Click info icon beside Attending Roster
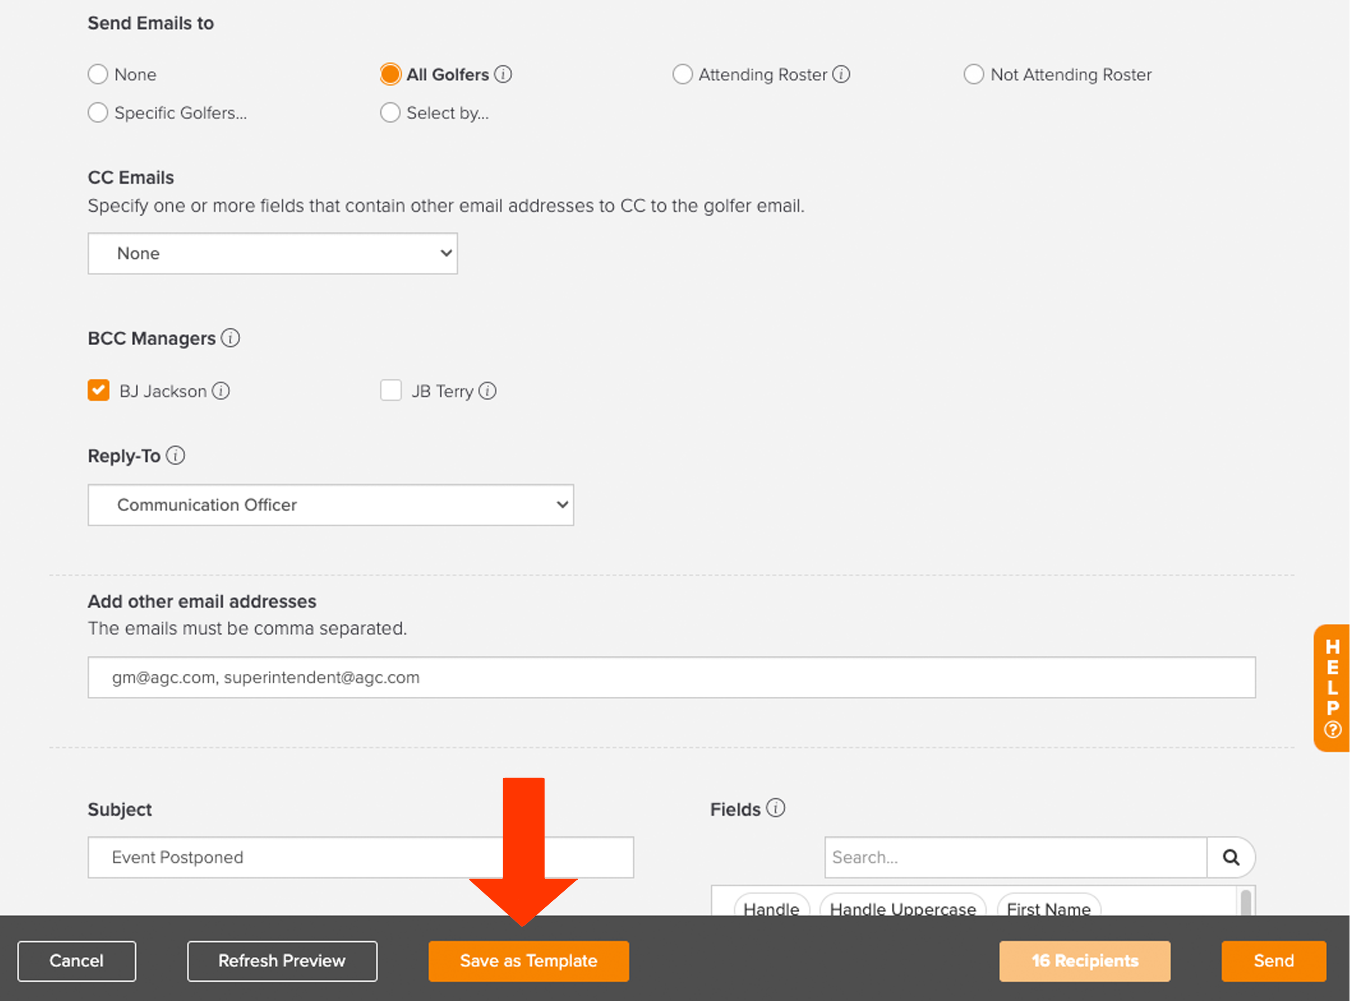This screenshot has height=1001, width=1350. click(x=841, y=74)
